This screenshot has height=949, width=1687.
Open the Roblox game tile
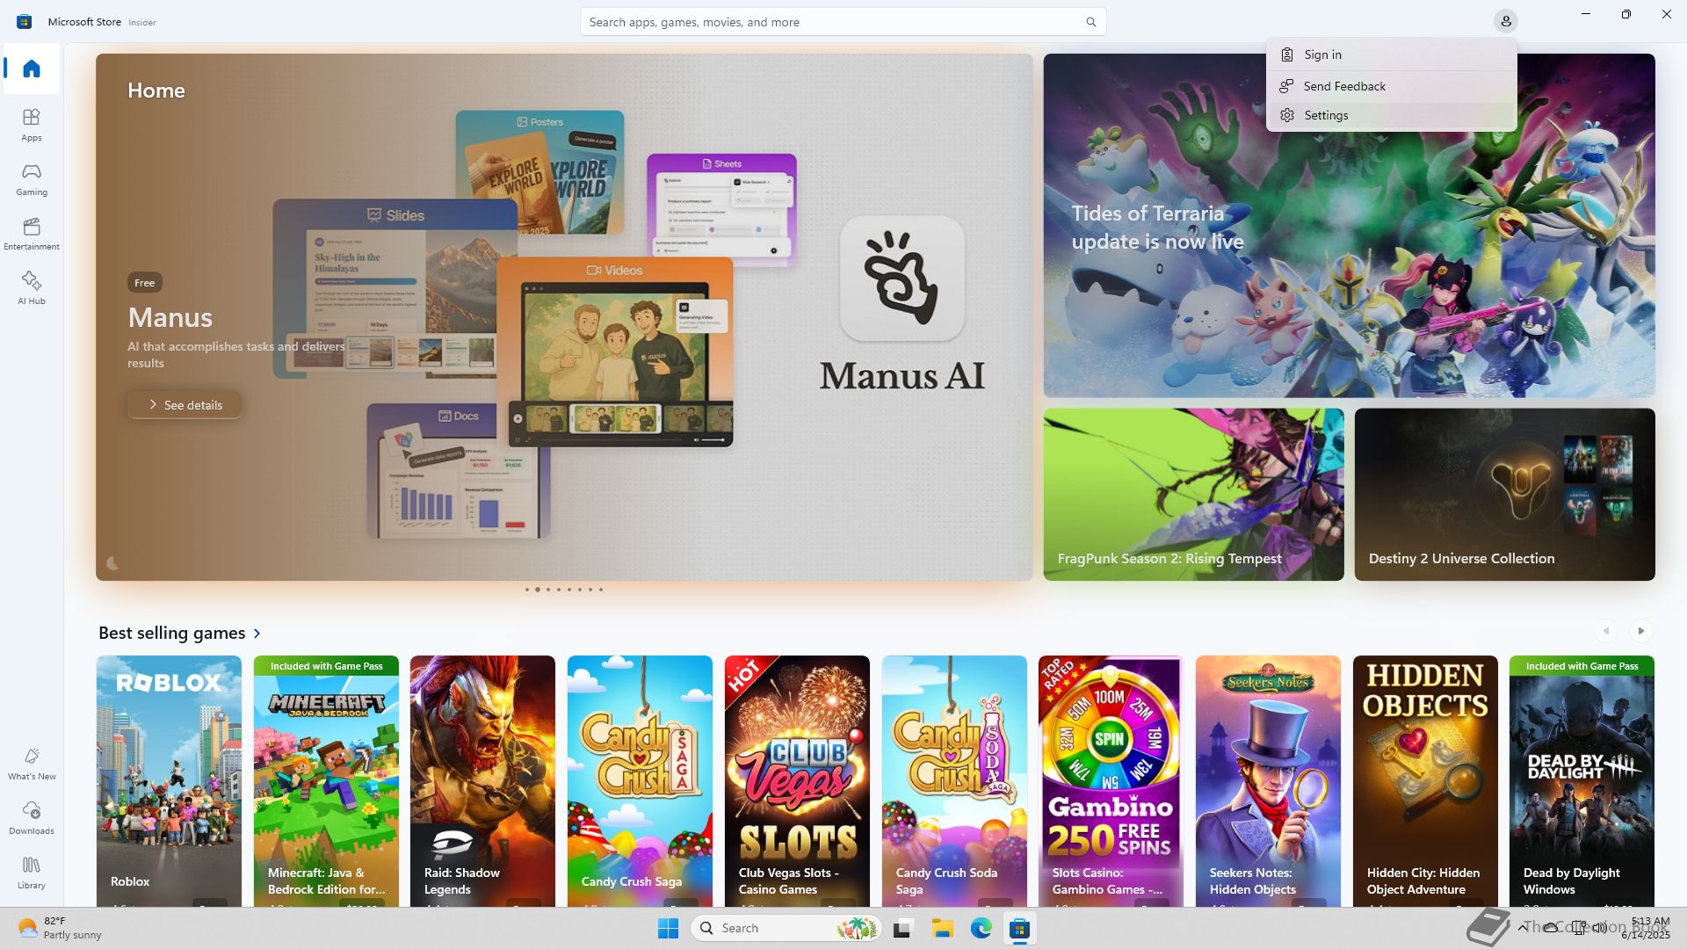click(x=169, y=780)
